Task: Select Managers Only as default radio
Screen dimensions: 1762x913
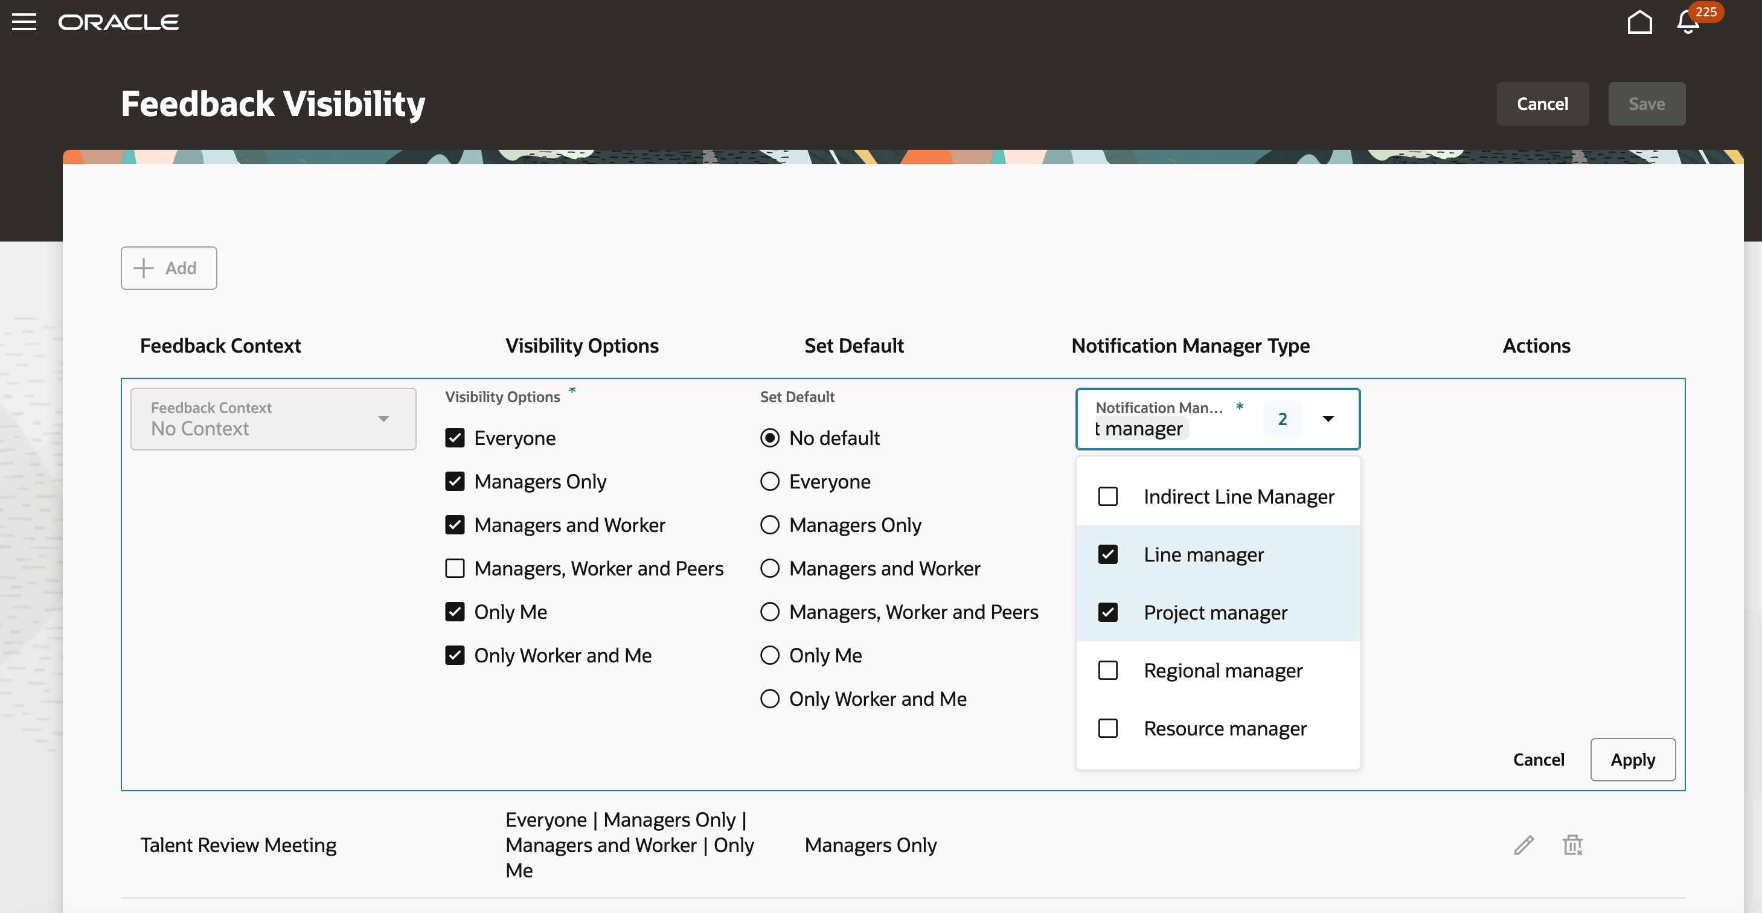Action: pos(769,525)
